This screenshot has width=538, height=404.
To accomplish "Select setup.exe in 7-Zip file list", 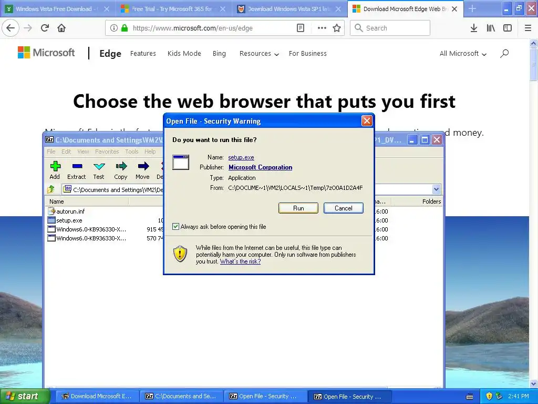I will (x=65, y=220).
